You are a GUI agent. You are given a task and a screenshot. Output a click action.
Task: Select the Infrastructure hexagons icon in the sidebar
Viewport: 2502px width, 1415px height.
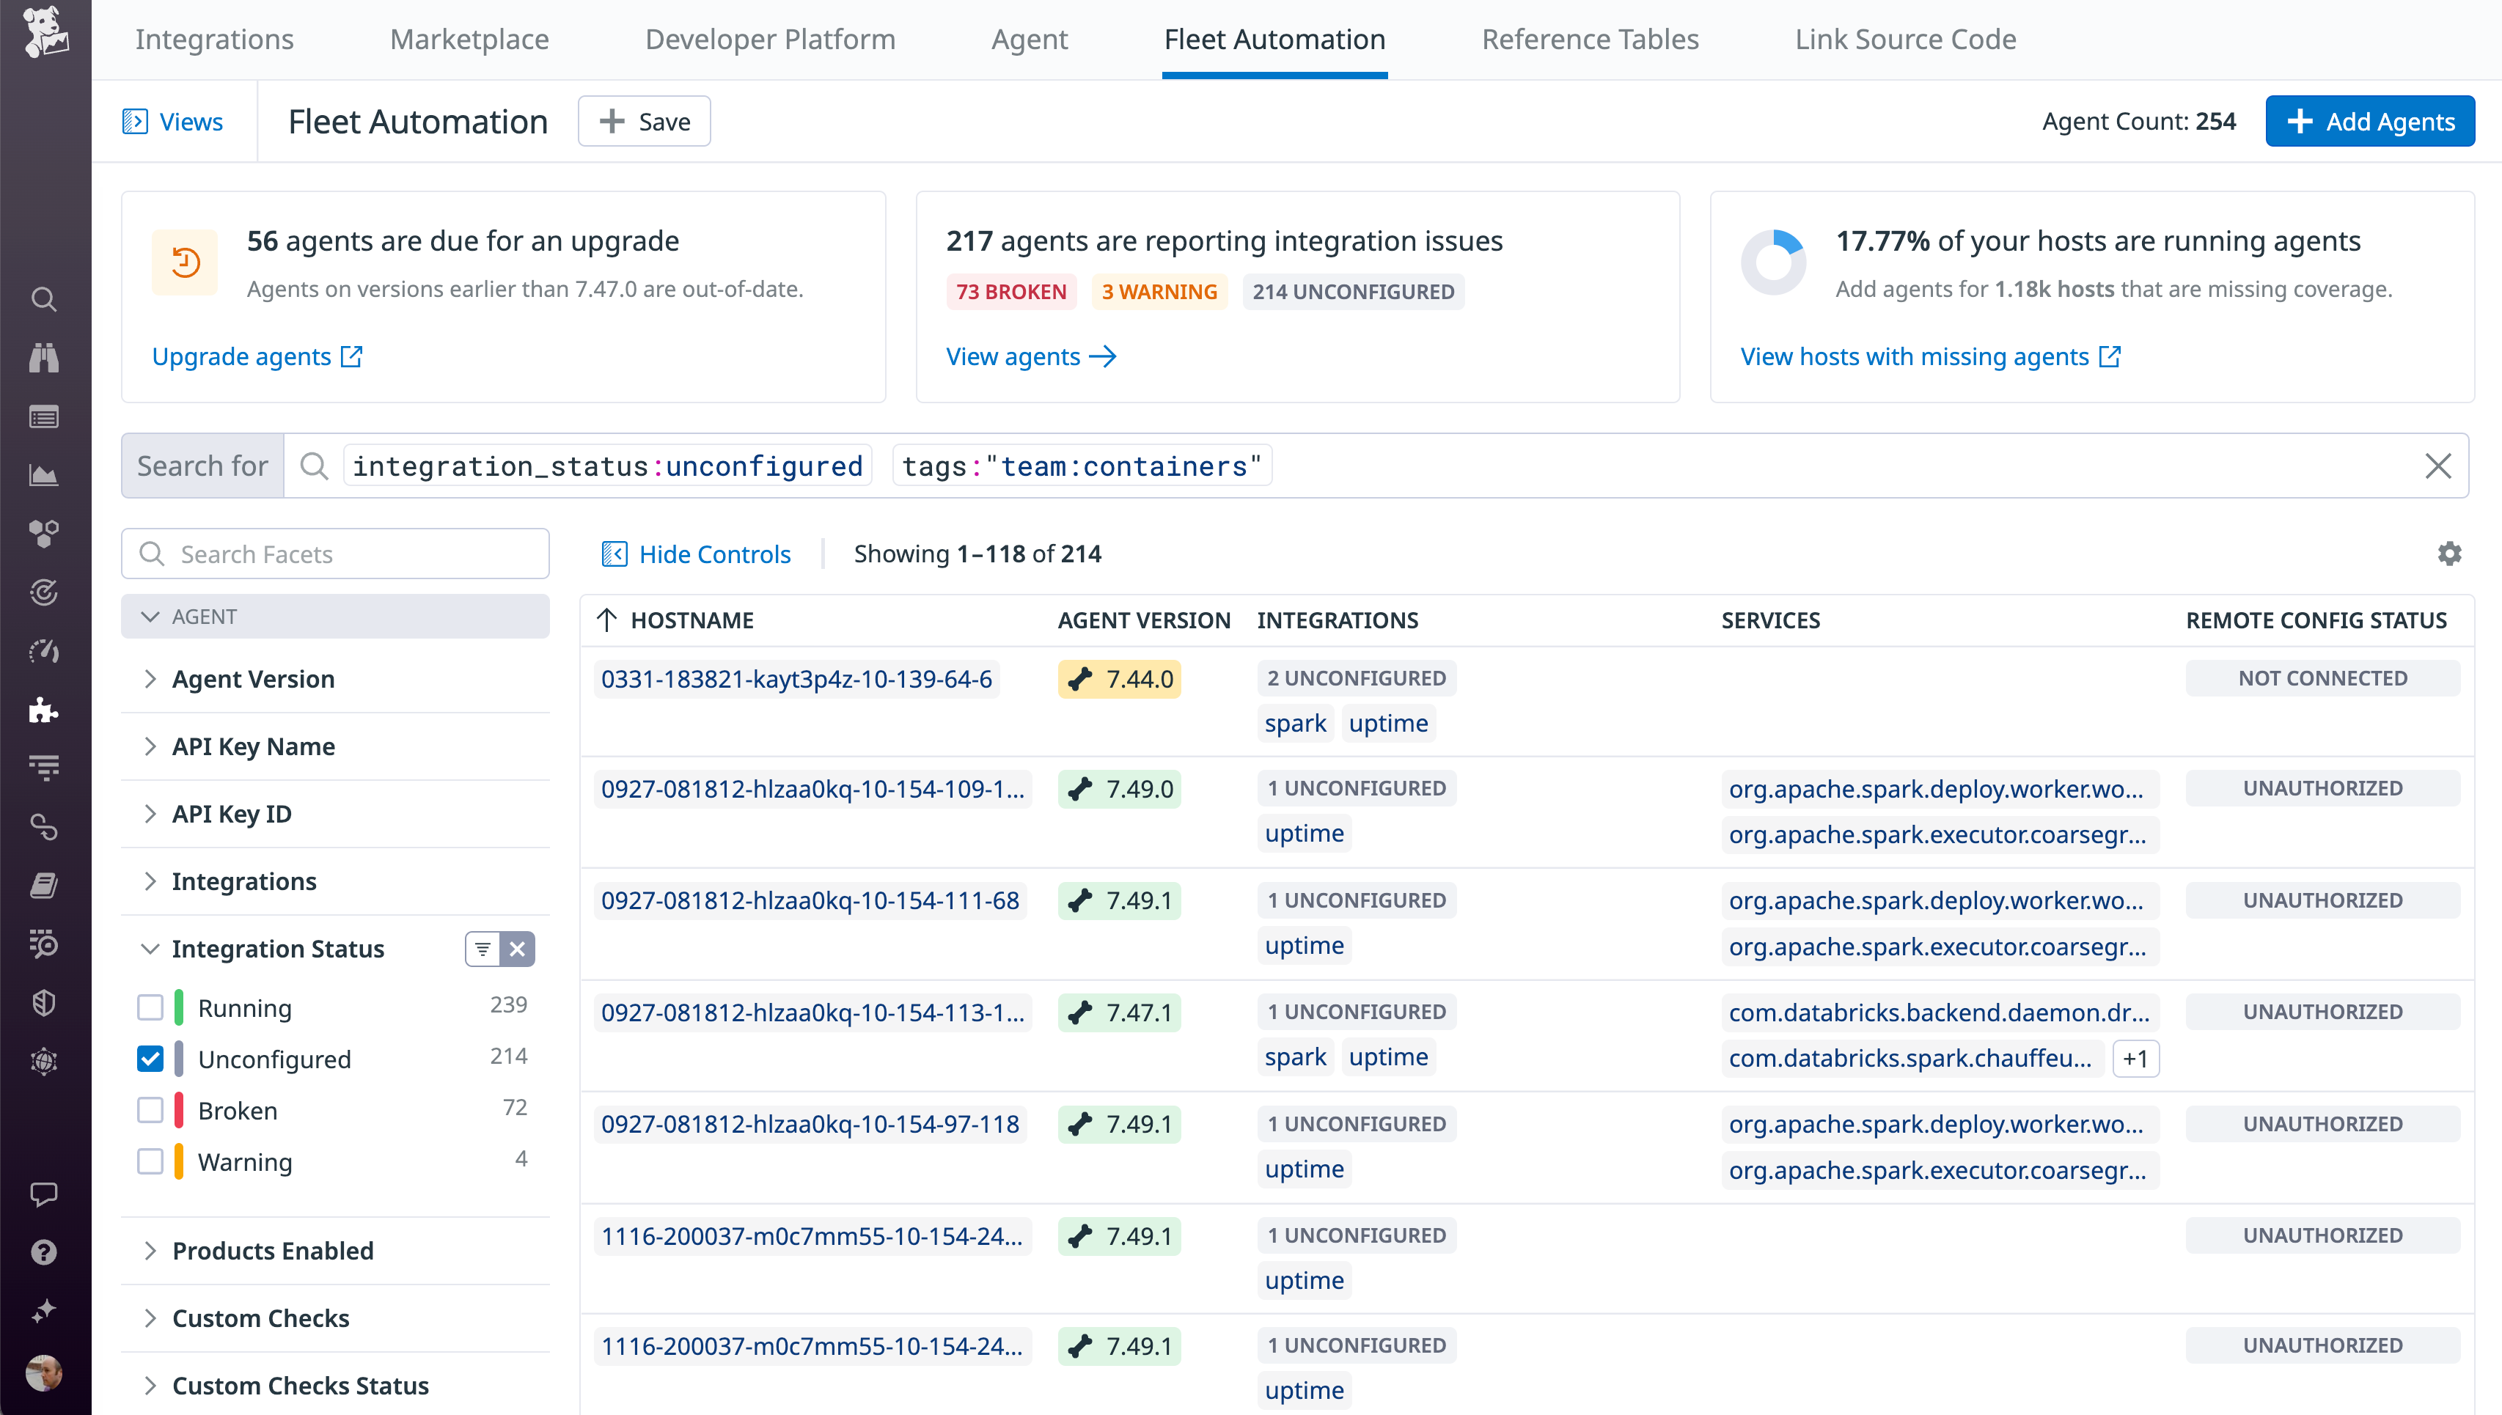(44, 534)
